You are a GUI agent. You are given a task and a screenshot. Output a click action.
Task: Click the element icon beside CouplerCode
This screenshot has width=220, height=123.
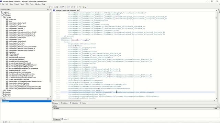click(x=7, y=19)
